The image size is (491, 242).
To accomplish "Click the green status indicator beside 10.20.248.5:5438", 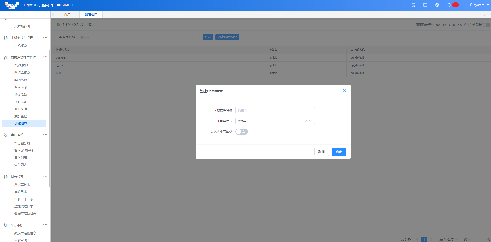I will 58,25.
